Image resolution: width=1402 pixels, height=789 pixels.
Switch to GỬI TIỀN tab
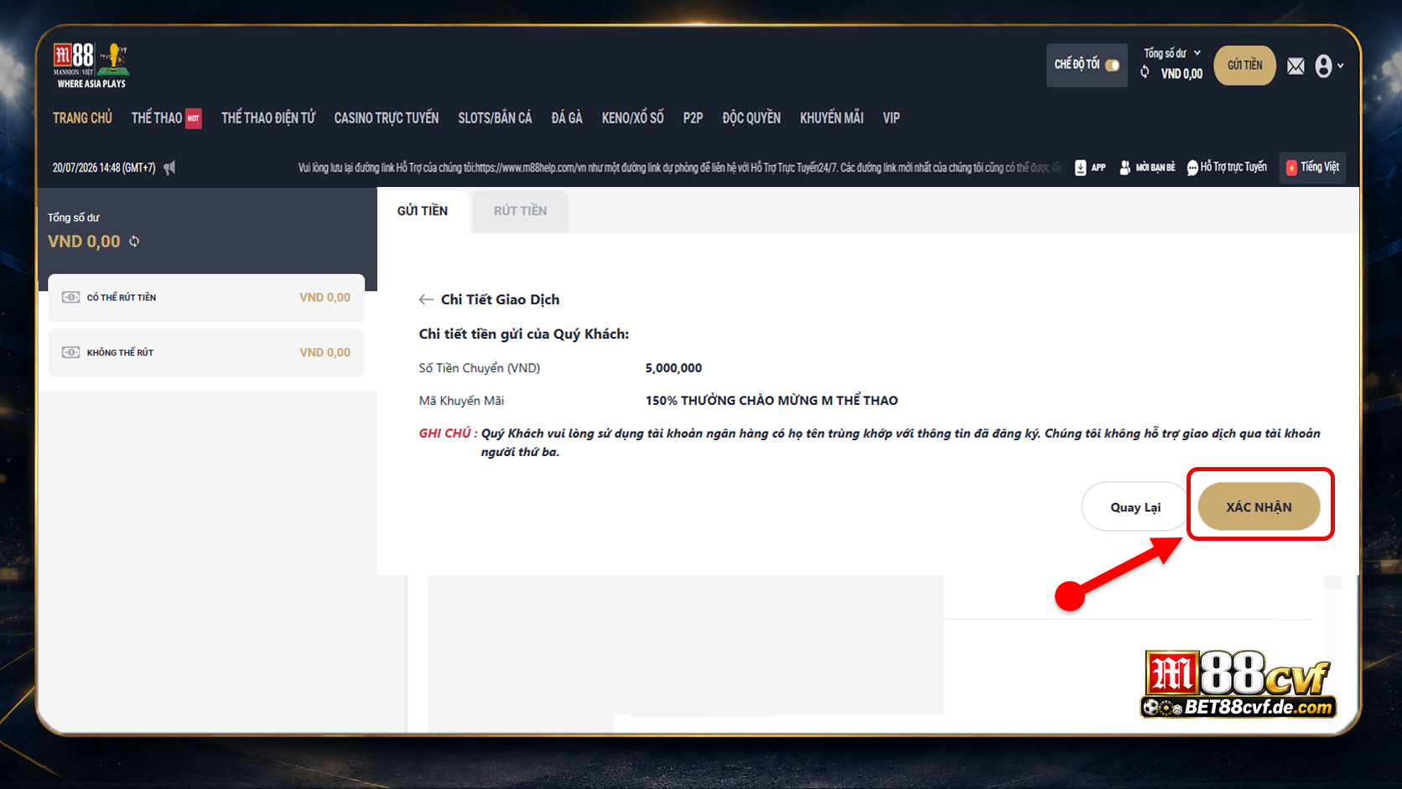tap(423, 211)
